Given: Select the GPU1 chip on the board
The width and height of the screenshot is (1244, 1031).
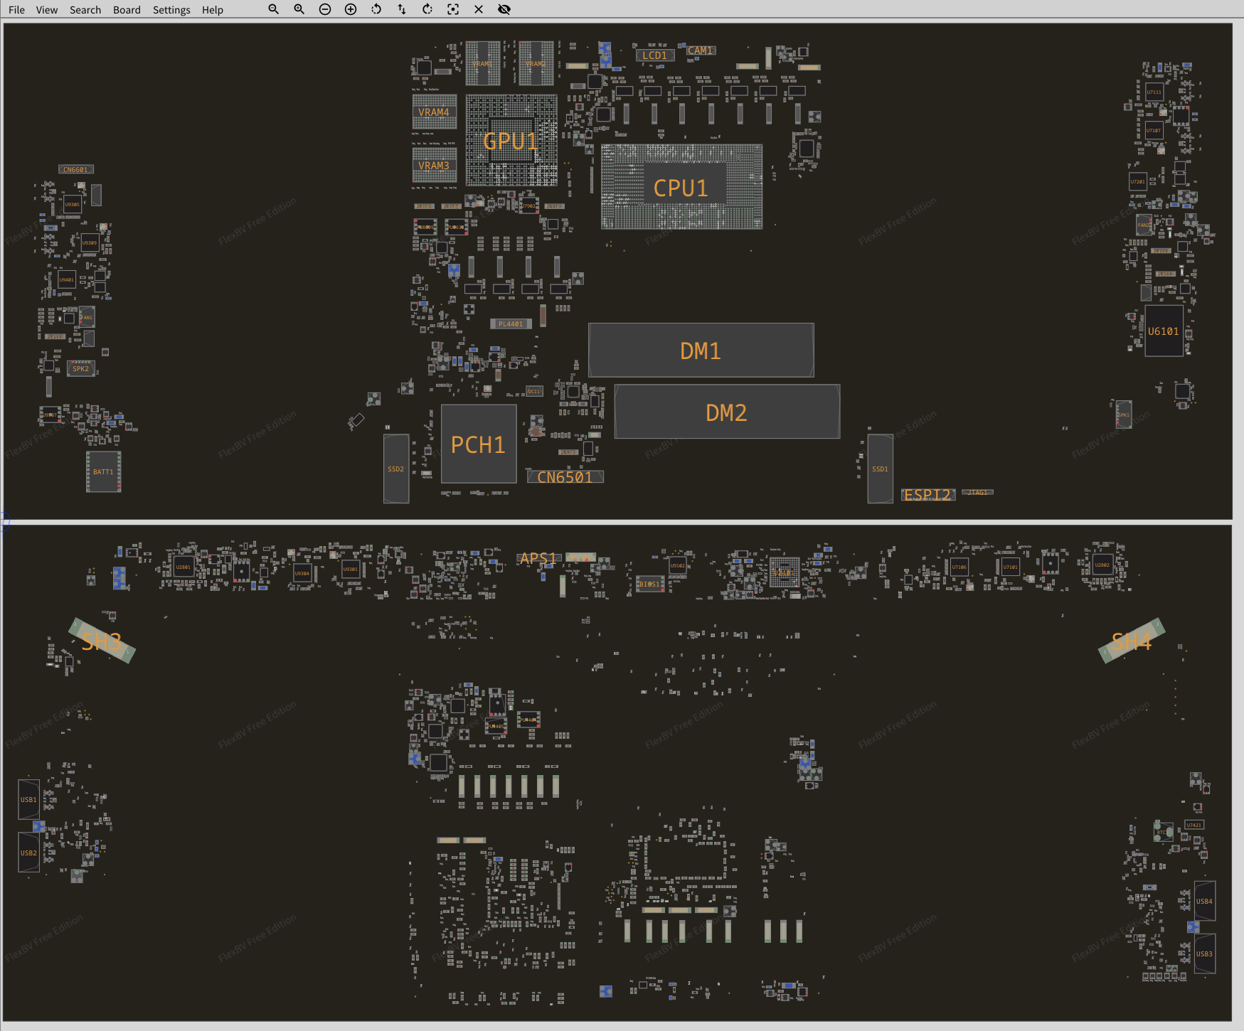Looking at the screenshot, I should click(x=511, y=141).
